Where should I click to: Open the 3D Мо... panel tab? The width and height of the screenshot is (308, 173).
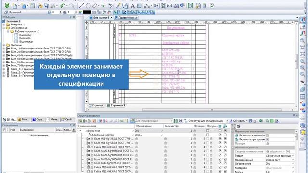pos(10,119)
